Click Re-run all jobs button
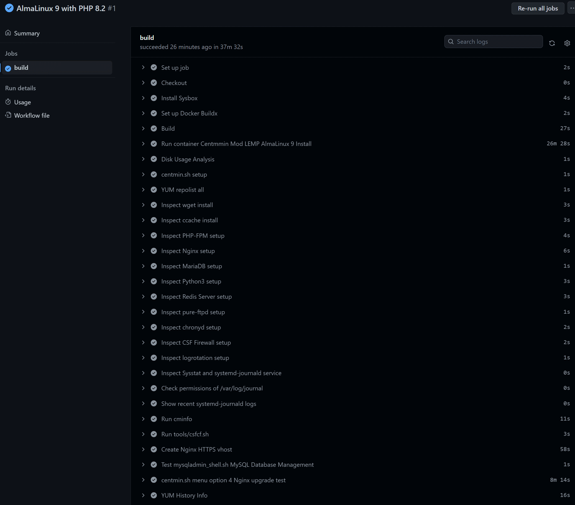The image size is (575, 505). coord(538,8)
